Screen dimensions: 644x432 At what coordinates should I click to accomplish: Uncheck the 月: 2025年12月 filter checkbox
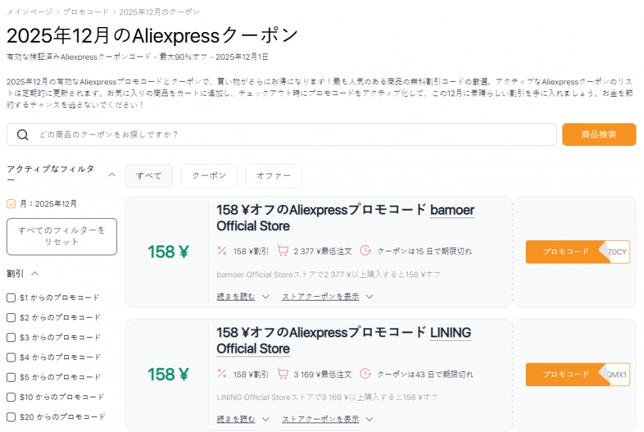[x=11, y=203]
